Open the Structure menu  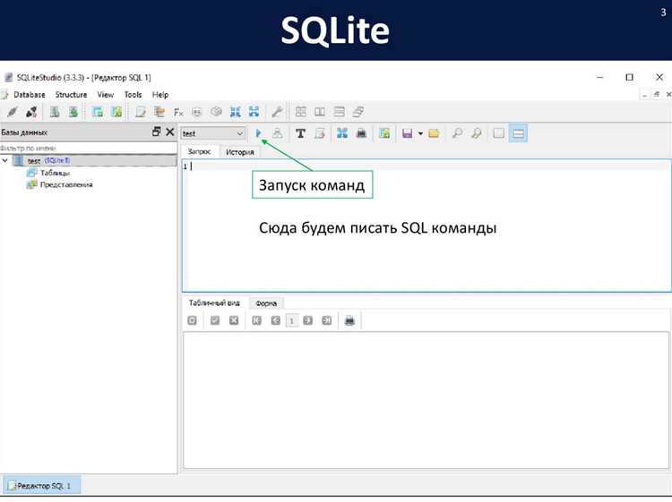tap(71, 95)
